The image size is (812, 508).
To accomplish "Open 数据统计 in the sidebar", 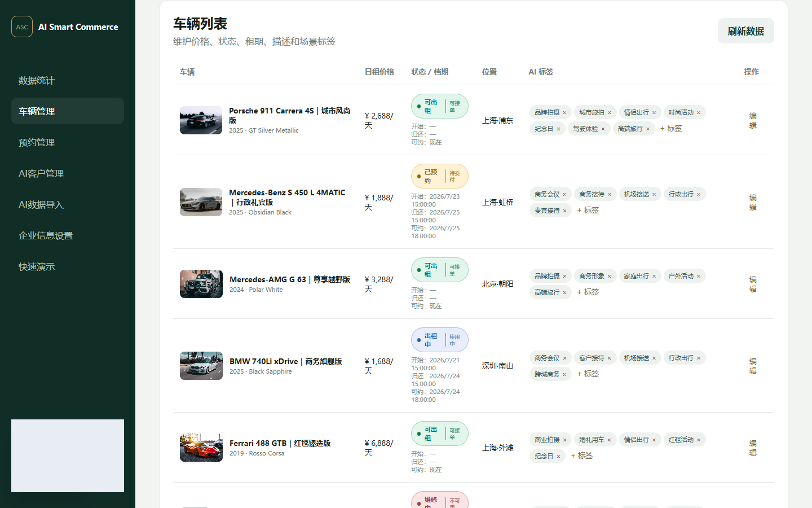I will point(68,80).
